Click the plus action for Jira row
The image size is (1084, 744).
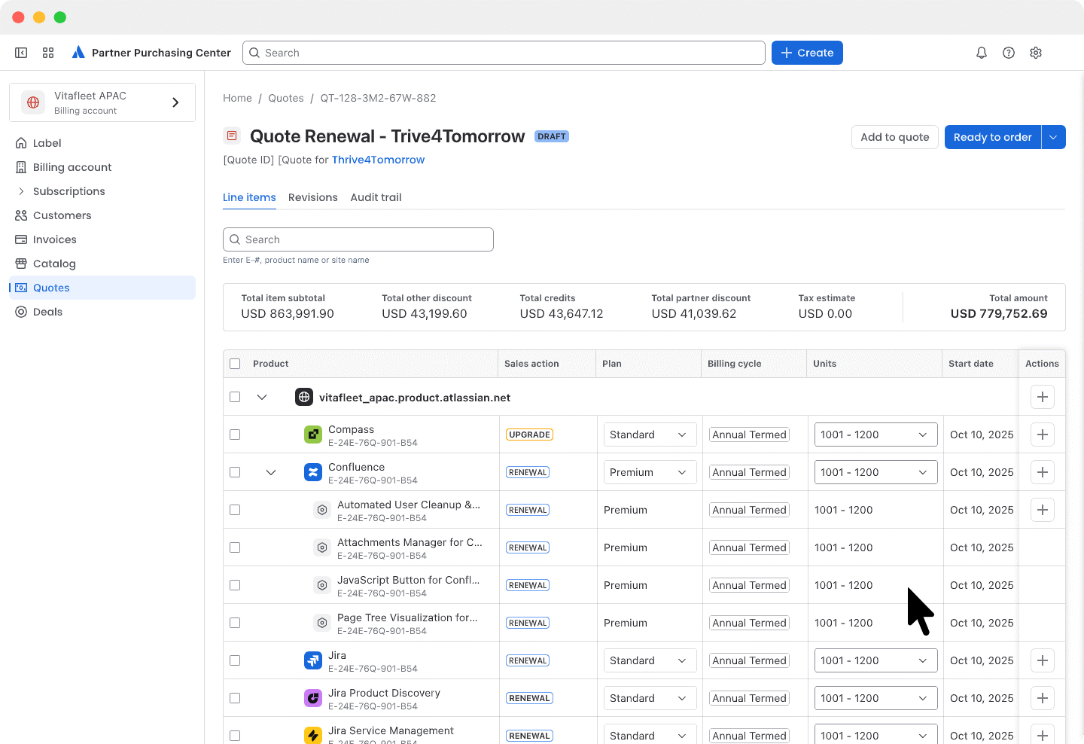1043,660
